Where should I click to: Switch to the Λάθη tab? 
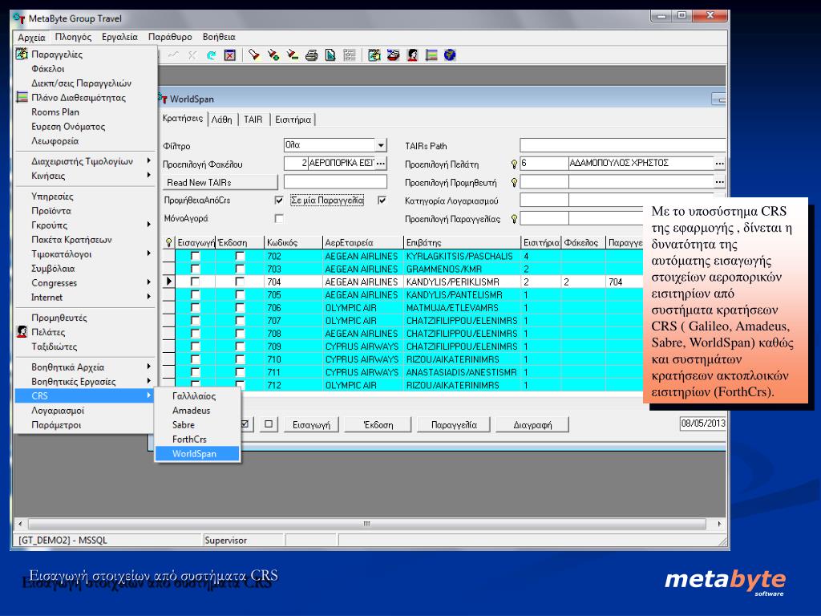pyautogui.click(x=222, y=120)
